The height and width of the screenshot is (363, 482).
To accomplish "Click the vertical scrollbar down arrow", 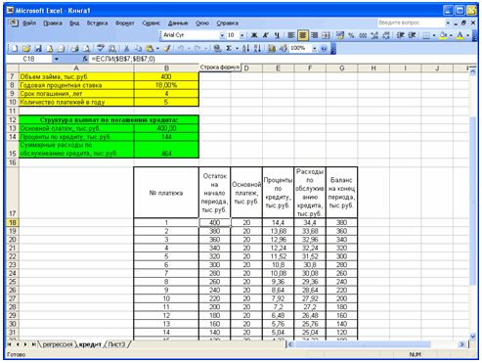I will [472, 336].
